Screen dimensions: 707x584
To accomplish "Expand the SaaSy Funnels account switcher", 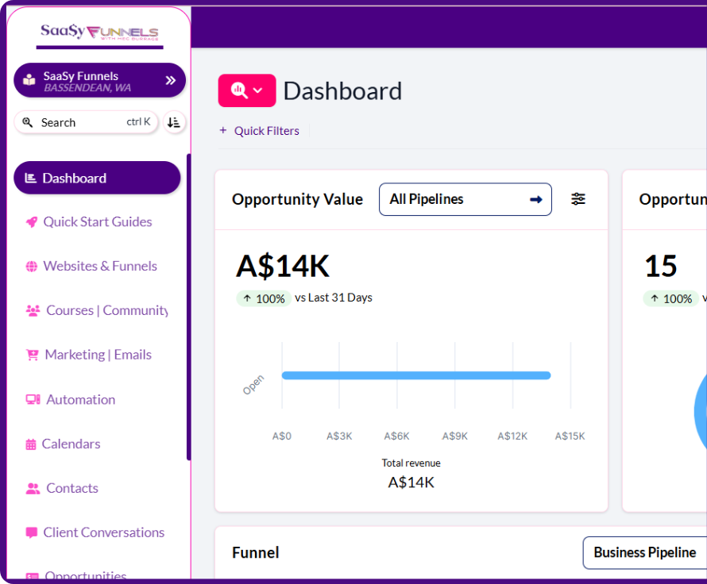I will pos(170,80).
